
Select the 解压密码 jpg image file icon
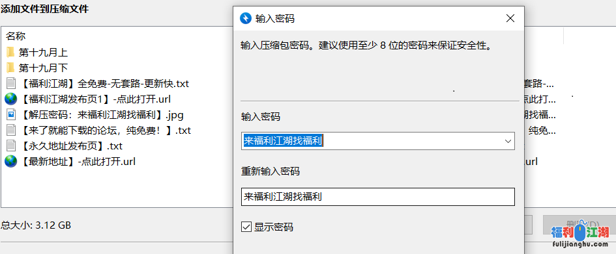11,115
